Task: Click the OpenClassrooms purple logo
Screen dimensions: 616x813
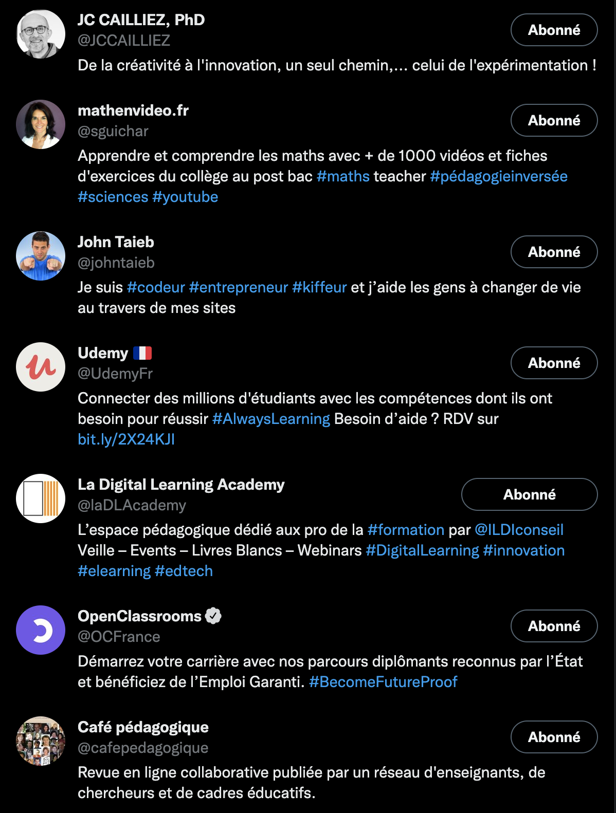Action: tap(41, 630)
